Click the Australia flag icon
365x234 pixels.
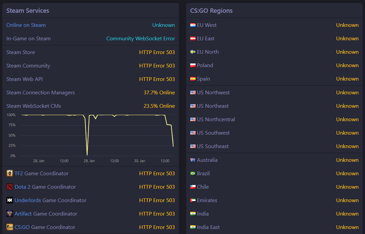pyautogui.click(x=192, y=160)
